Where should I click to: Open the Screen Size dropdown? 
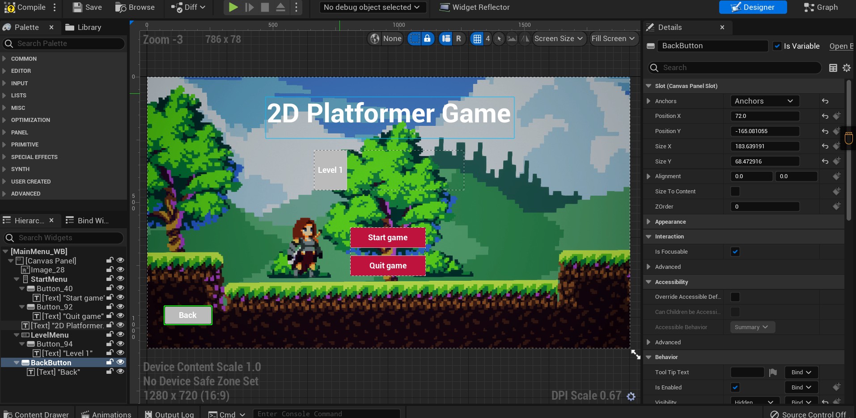coord(559,39)
